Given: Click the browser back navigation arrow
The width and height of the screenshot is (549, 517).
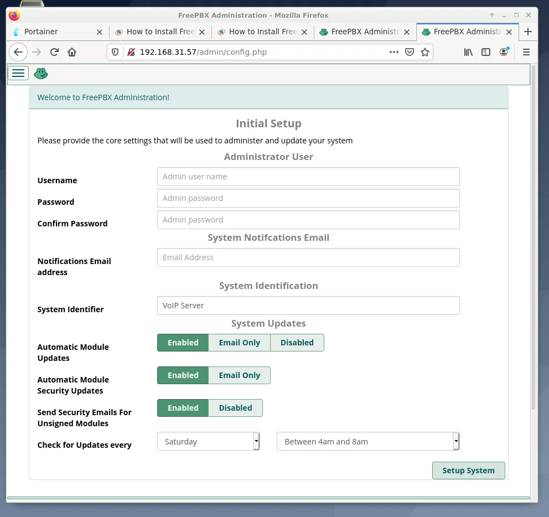Looking at the screenshot, I should coord(18,51).
